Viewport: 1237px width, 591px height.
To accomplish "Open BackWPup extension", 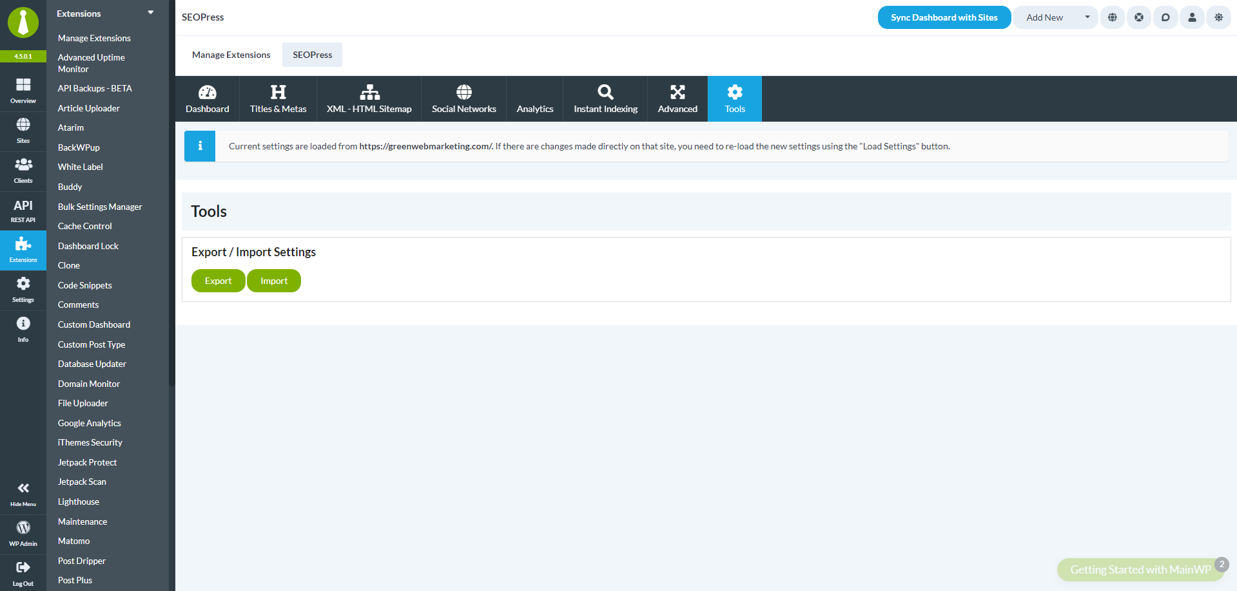I will (x=79, y=147).
